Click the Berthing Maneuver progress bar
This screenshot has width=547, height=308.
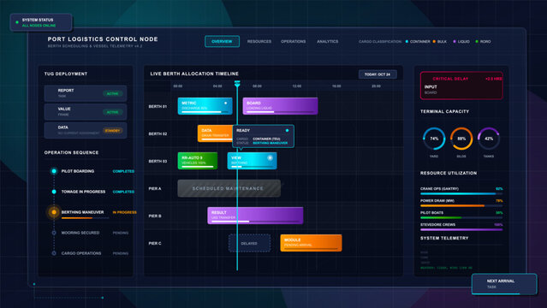[85, 218]
